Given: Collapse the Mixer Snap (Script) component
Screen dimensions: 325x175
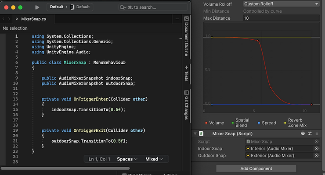Looking at the screenshot, I should pos(195,133).
